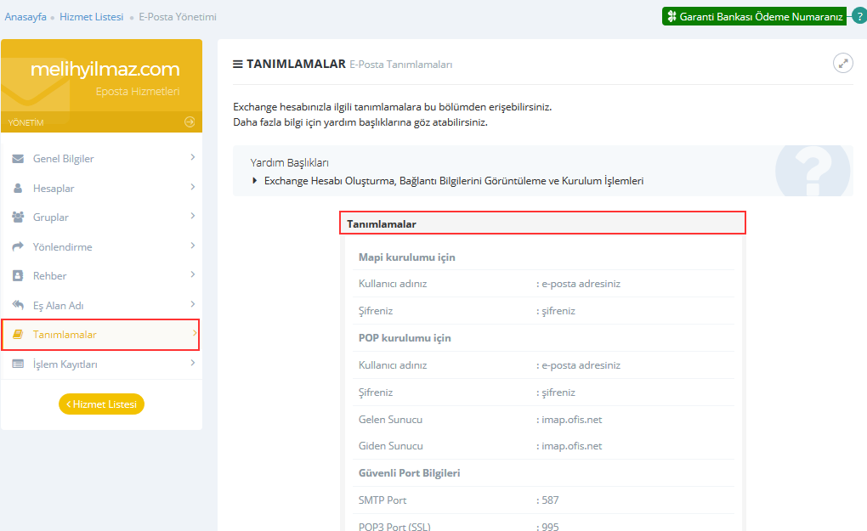
Task: Open the Yönlendirme menu item
Action: click(62, 247)
